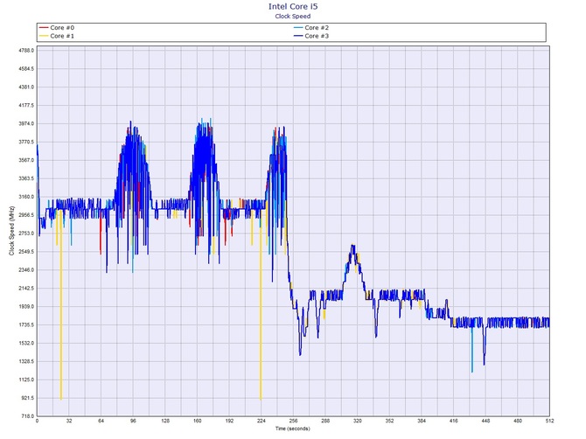This screenshot has height=439, width=586.
Task: Click the 1735.5 y-axis value
Action: click(26, 325)
